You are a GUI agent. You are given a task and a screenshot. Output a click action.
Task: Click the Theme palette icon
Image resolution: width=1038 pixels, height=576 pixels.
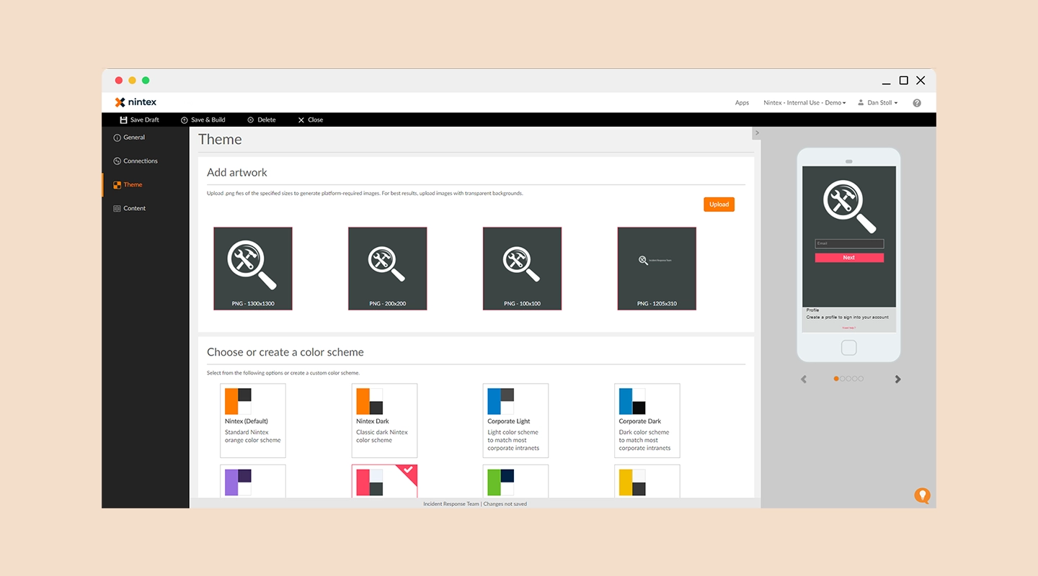117,185
